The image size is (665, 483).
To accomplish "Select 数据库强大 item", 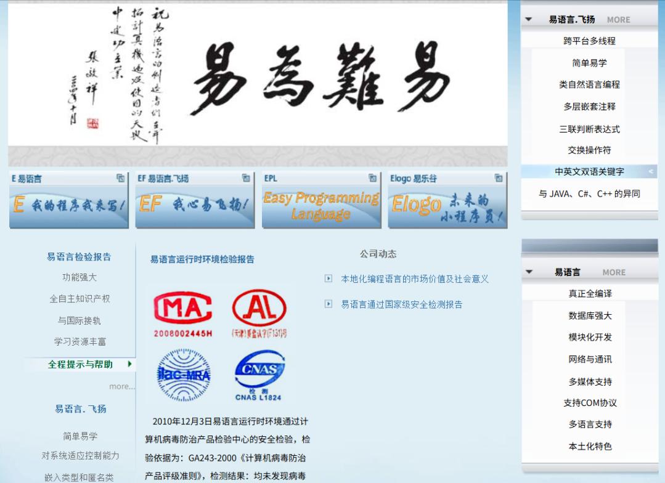I will point(590,315).
